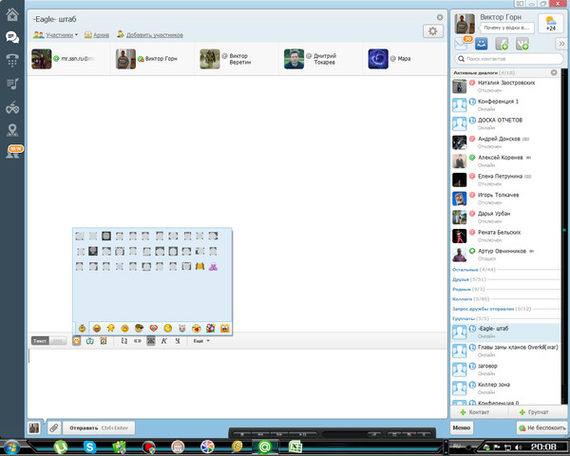Toggle Не беспокоить status

point(542,428)
